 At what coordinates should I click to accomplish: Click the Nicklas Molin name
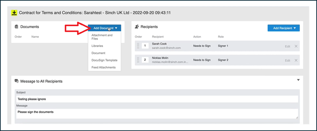coord(160,58)
